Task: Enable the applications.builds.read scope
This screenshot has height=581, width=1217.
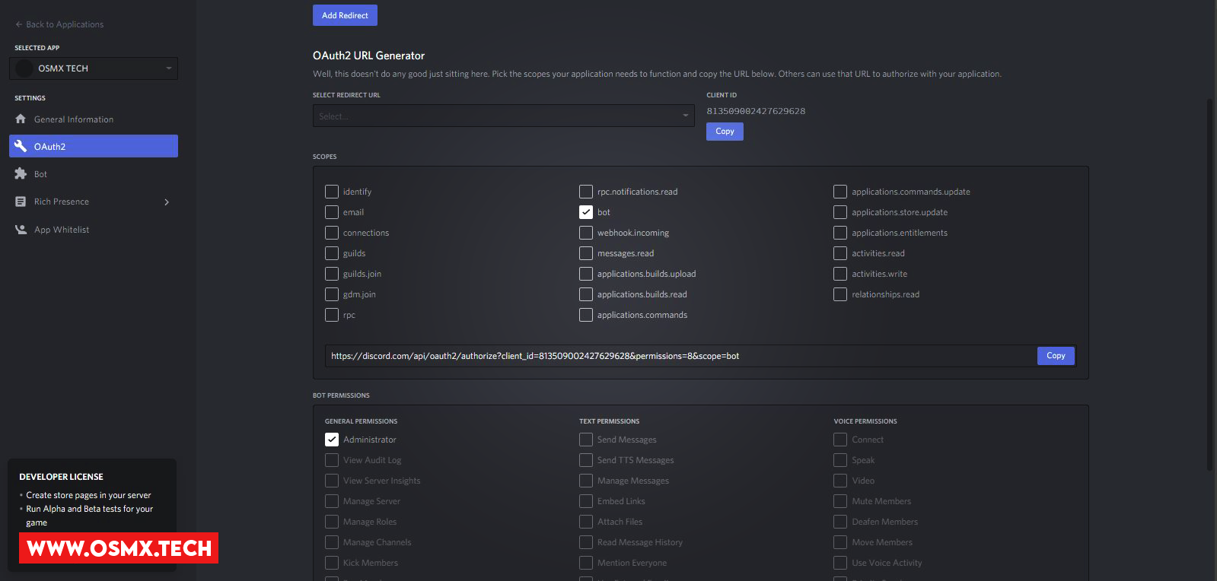Action: 586,294
